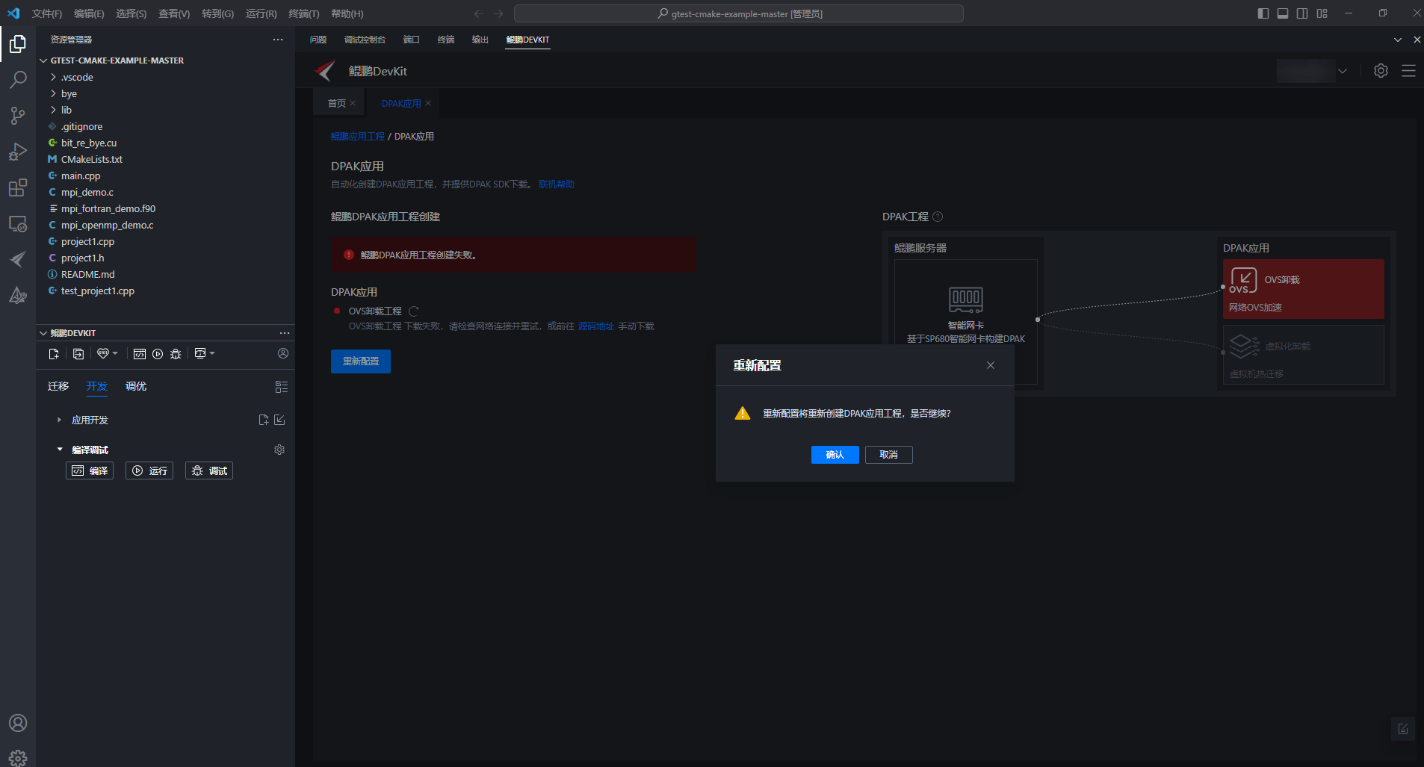Open the 终端(T) menu

pyautogui.click(x=304, y=13)
